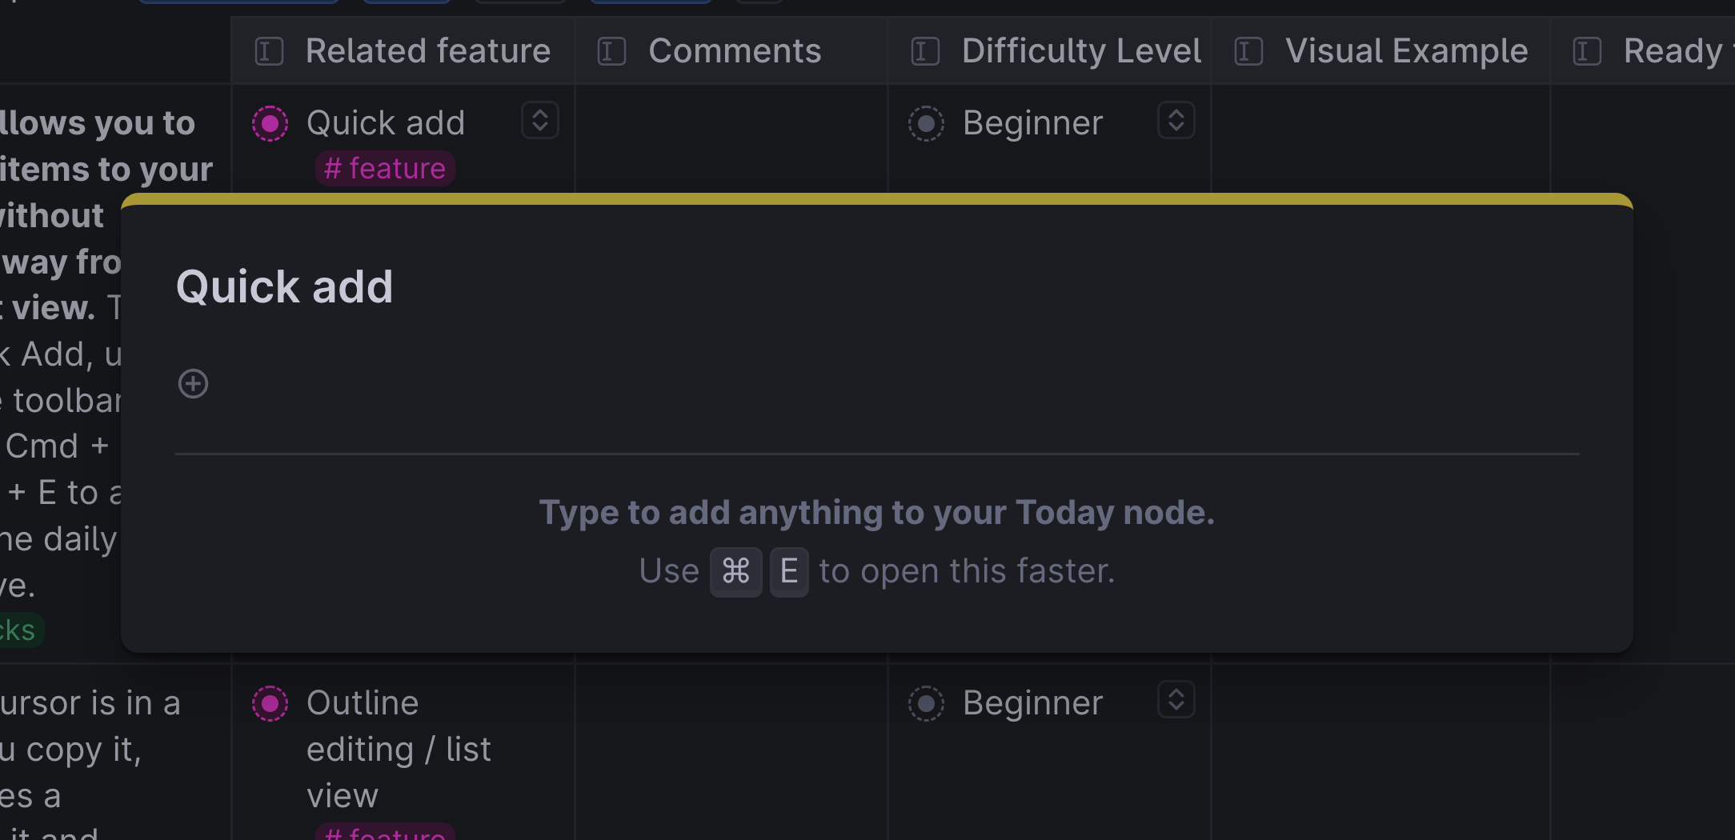Open the #feature tag under Quick add

(x=385, y=169)
